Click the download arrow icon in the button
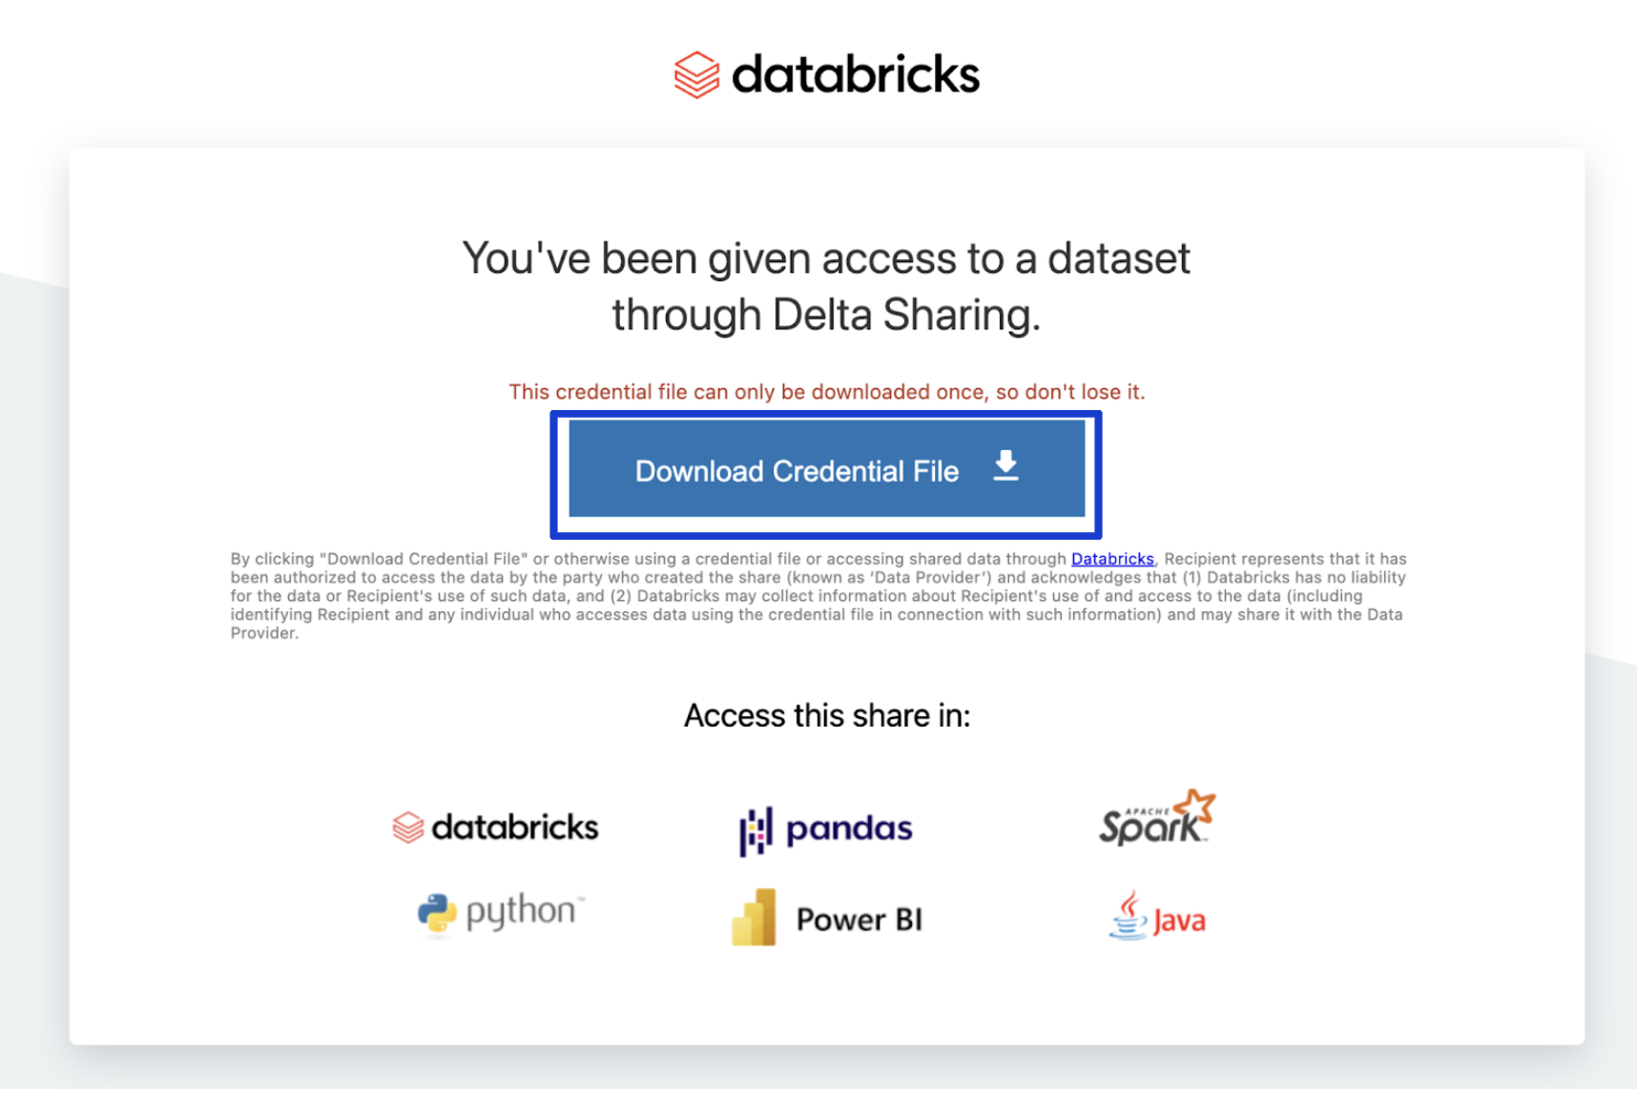This screenshot has width=1637, height=1110. click(x=1005, y=466)
